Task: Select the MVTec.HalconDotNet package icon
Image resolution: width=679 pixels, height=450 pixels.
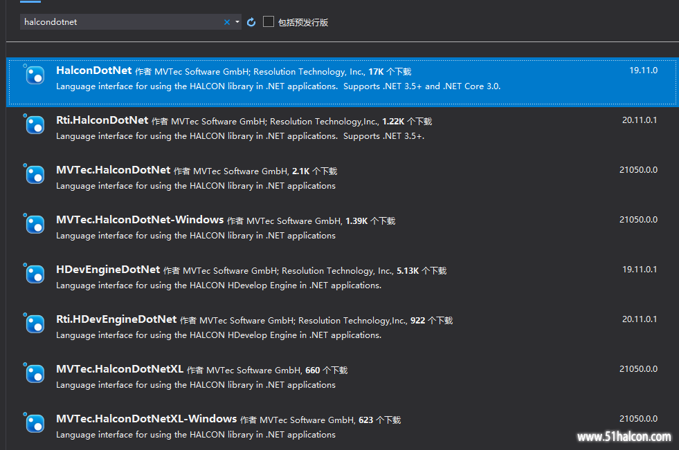Action: 34,174
